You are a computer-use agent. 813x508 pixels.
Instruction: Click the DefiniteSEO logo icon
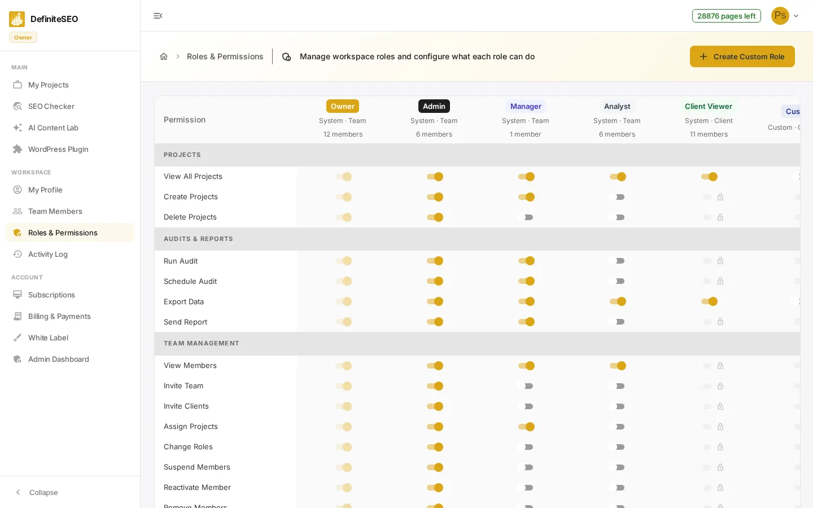(17, 19)
